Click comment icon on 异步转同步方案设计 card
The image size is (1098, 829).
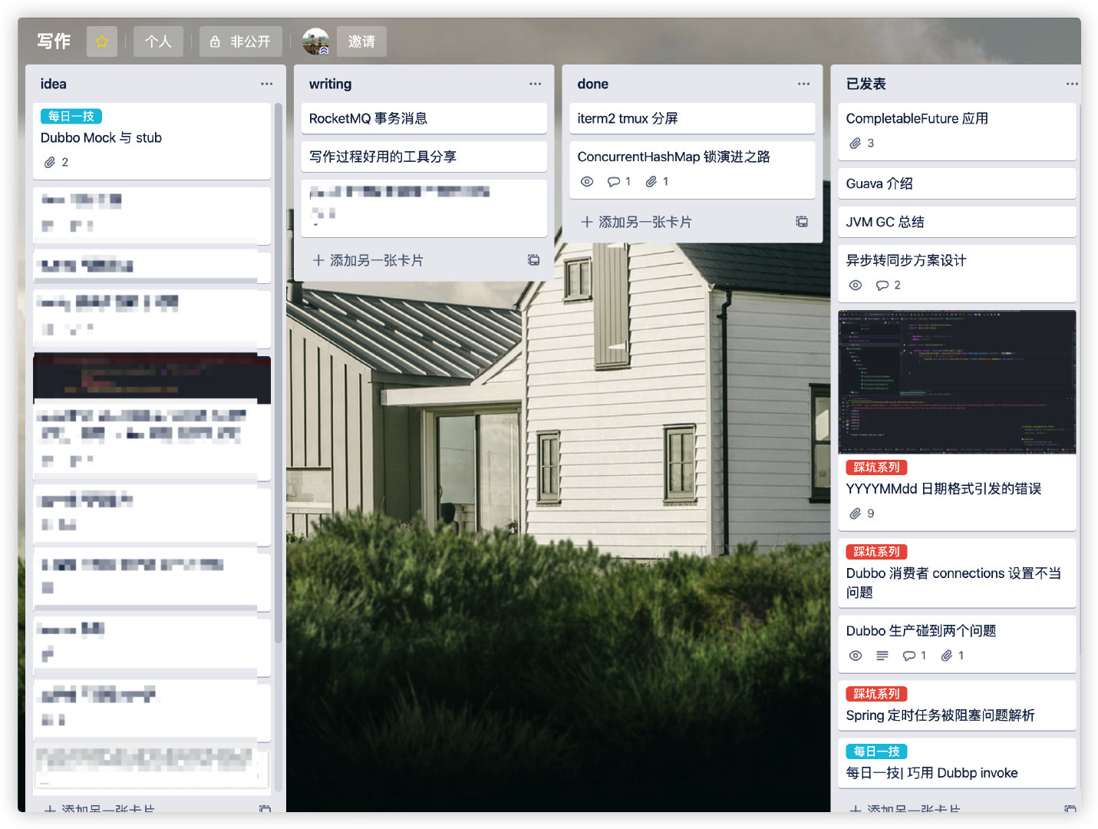pos(882,286)
